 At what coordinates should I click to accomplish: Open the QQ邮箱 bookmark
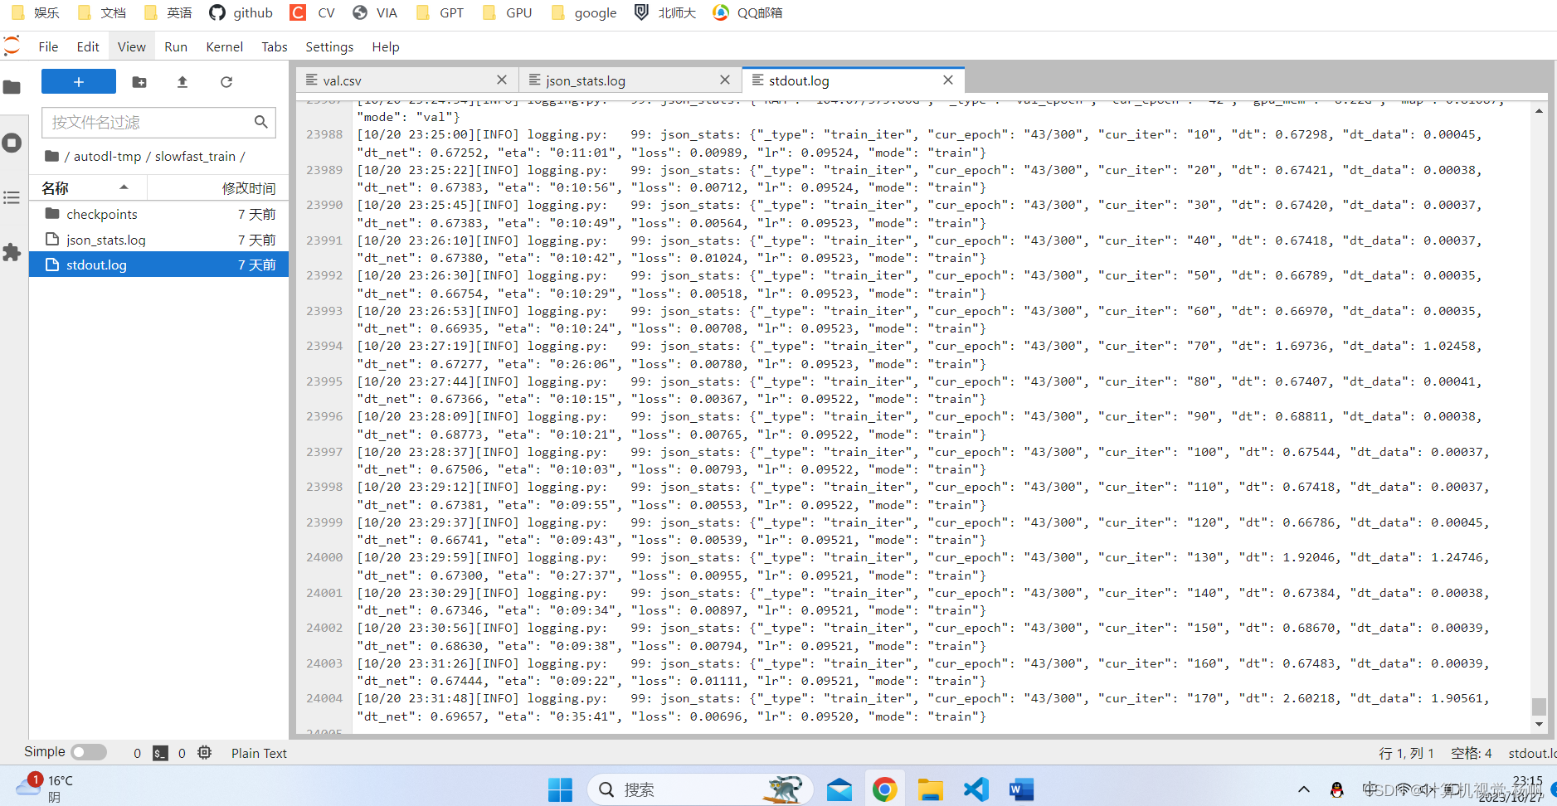(748, 12)
